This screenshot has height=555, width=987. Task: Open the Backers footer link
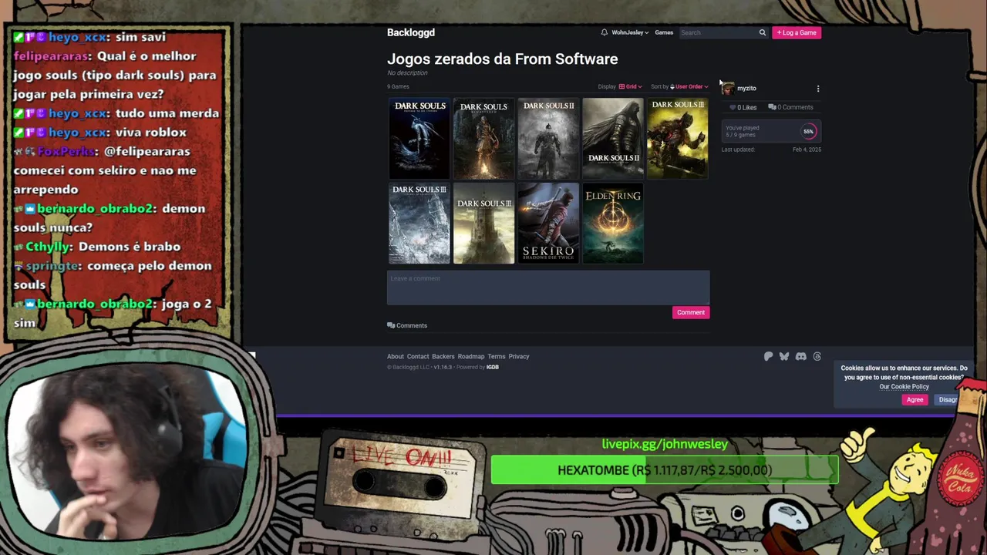coord(443,356)
